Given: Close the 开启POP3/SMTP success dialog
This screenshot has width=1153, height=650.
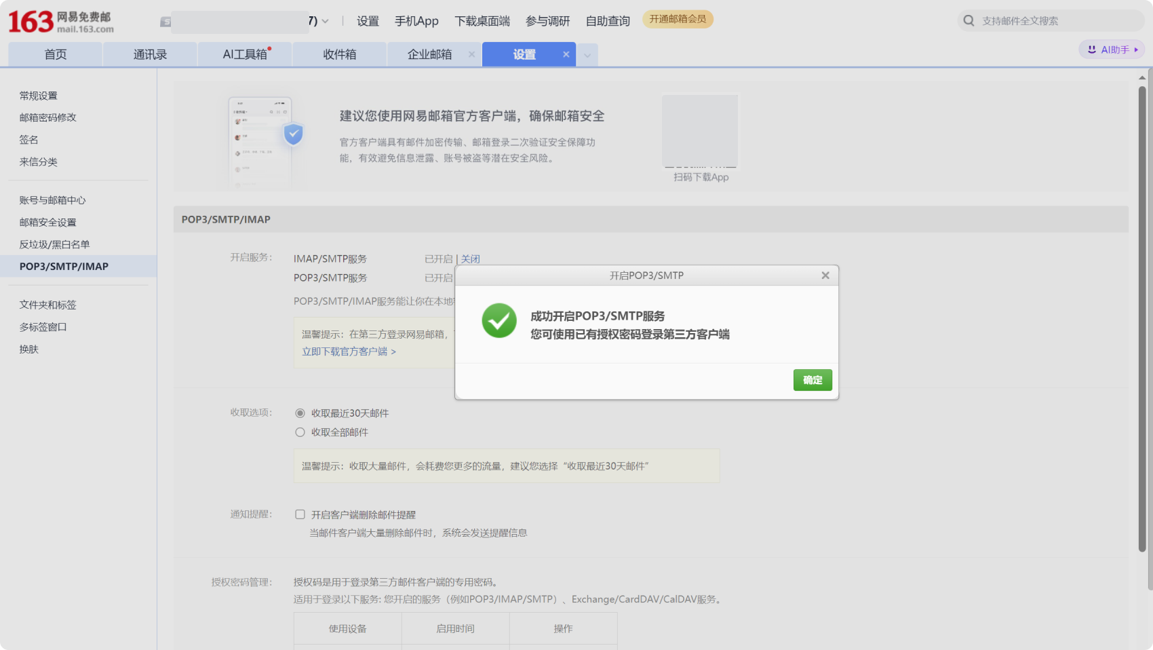Looking at the screenshot, I should tap(825, 275).
